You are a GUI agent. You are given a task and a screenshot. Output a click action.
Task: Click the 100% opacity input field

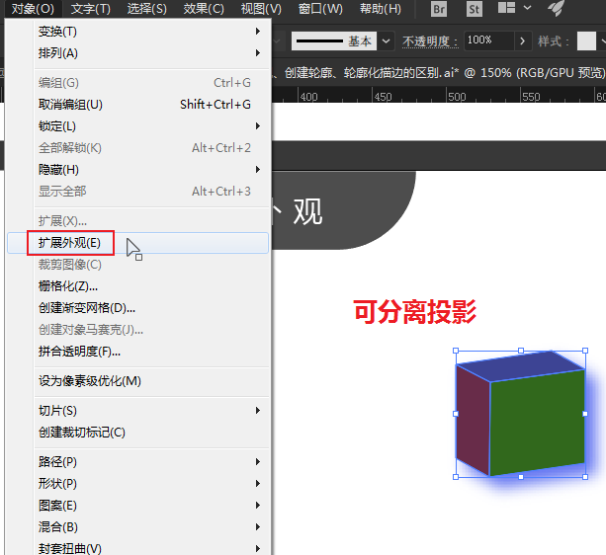pos(489,40)
